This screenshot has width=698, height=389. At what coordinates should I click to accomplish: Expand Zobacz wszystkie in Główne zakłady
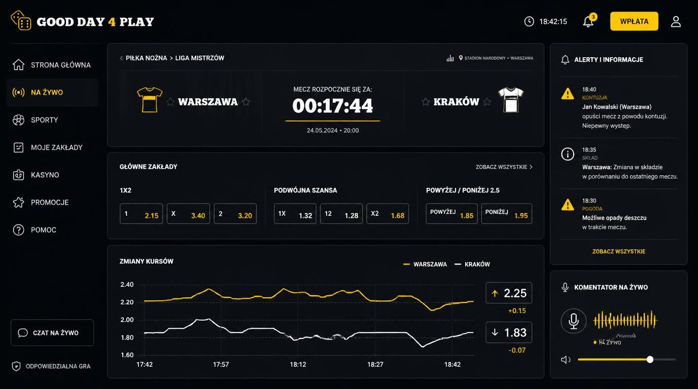[x=504, y=167]
